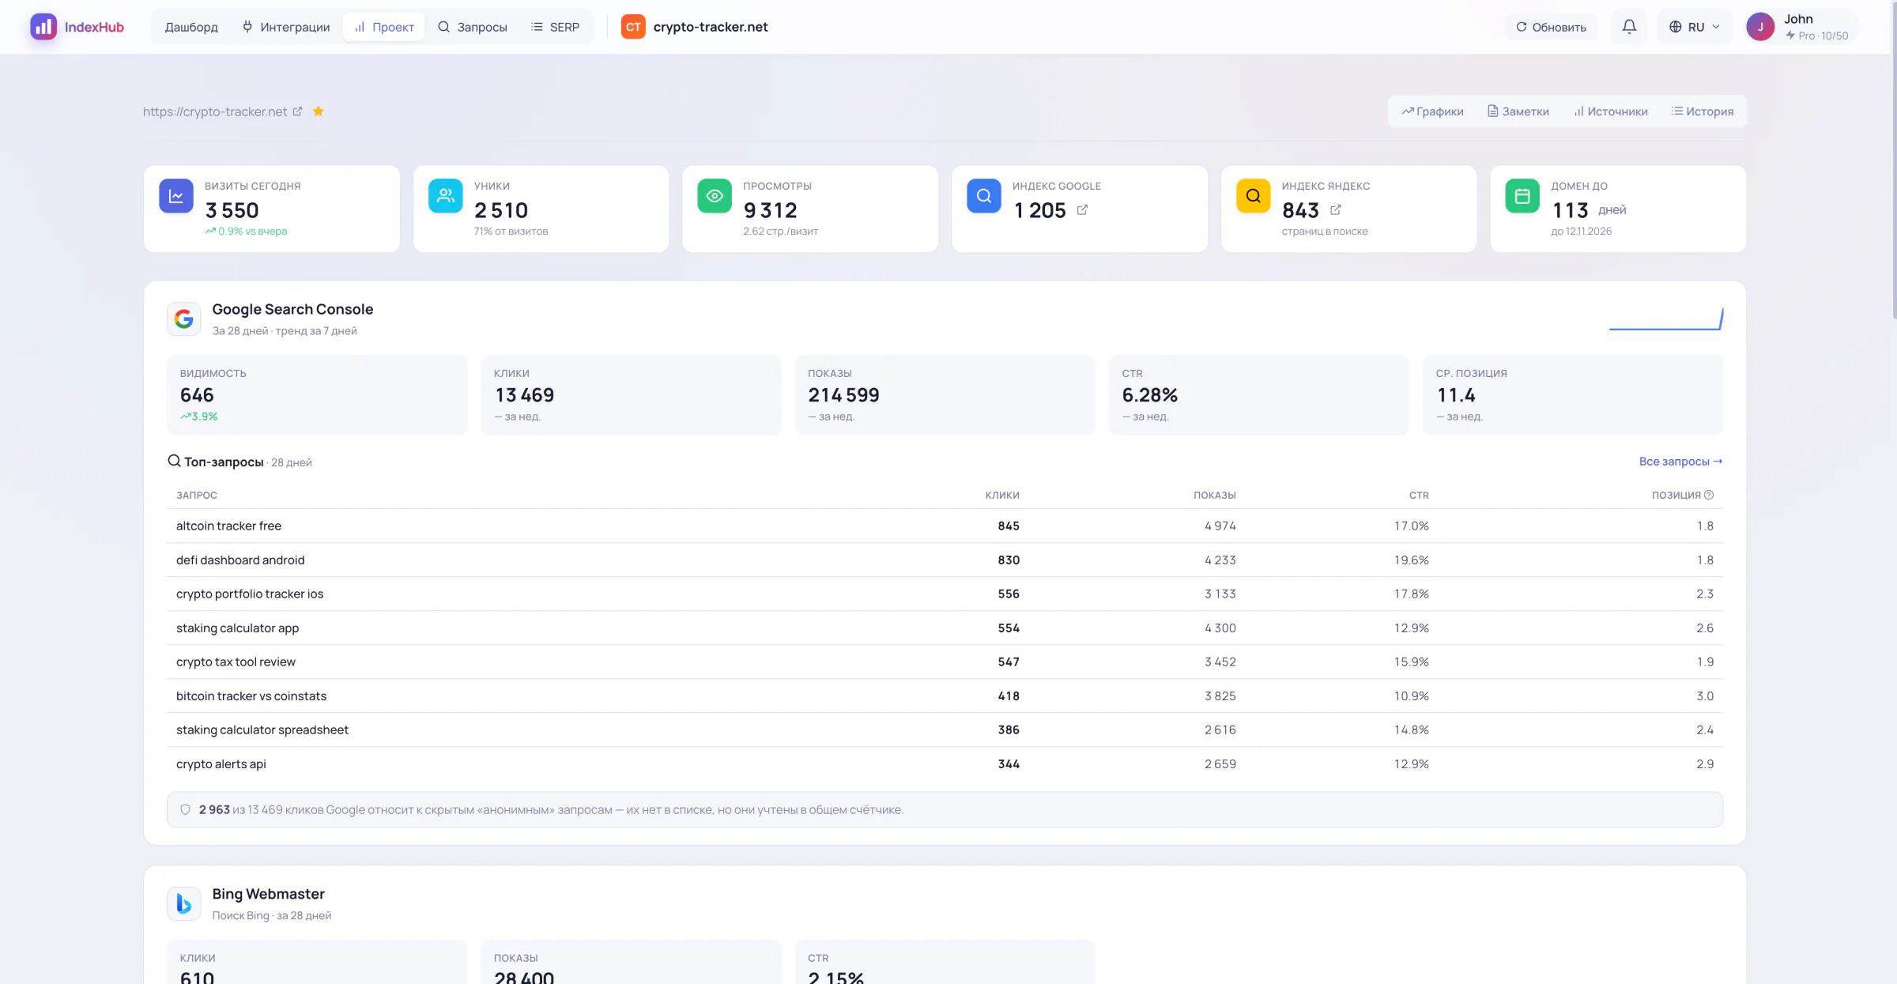Show the Источники section
Screen dimensions: 1897x984
click(1611, 111)
